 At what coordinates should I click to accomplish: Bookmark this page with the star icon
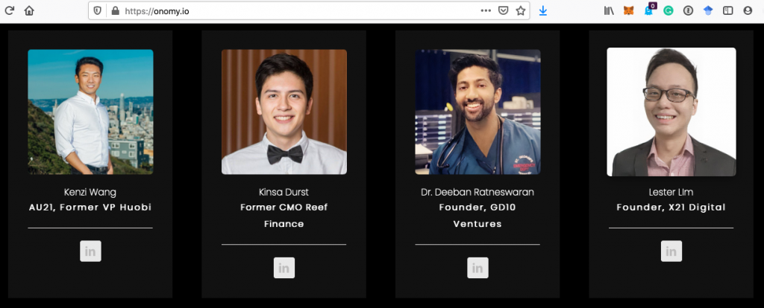click(520, 10)
